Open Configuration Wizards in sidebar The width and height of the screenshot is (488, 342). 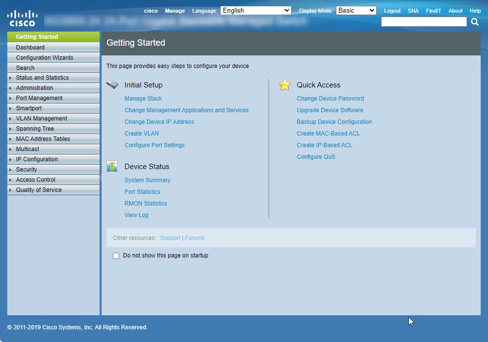[x=53, y=57]
